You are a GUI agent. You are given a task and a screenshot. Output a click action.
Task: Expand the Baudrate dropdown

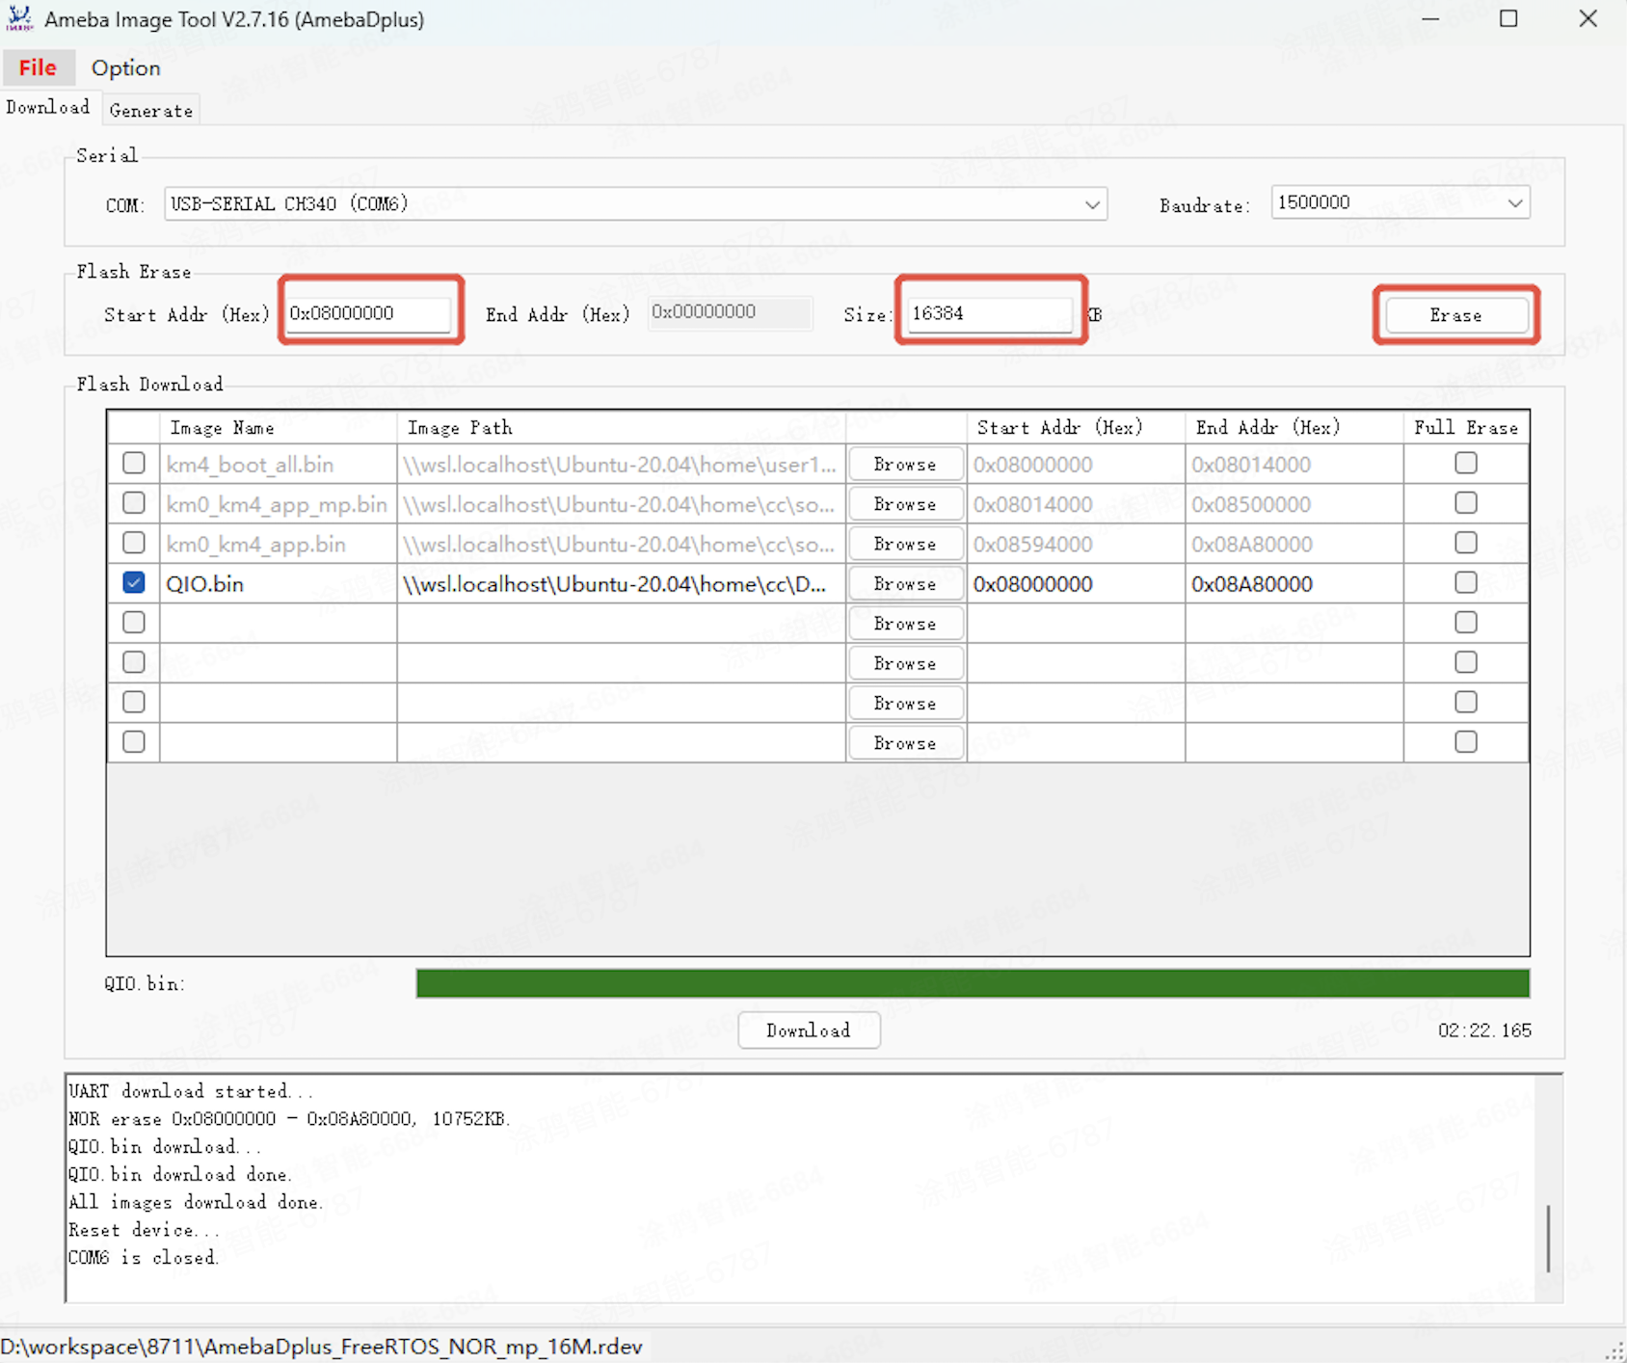[x=1514, y=203]
